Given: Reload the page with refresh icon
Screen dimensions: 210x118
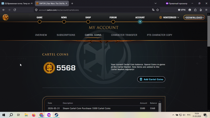Looking at the screenshot, I should pos(15,10).
